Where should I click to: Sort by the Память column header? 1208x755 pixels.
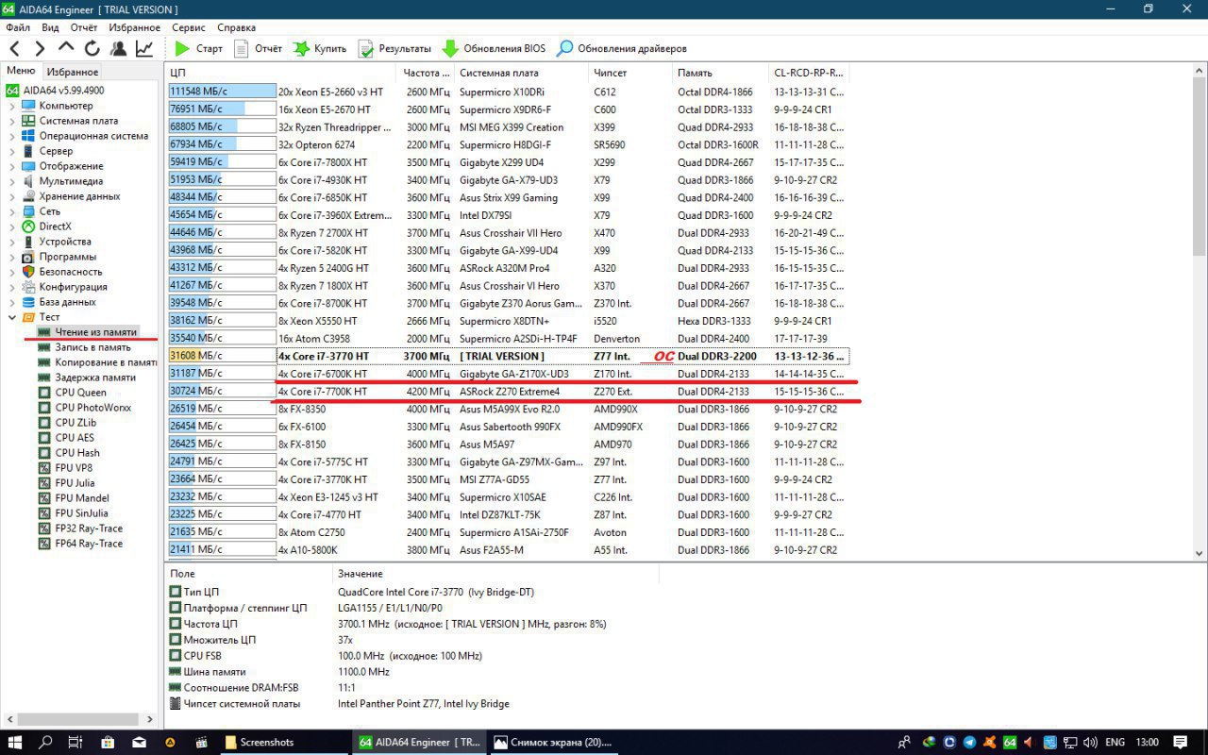(720, 73)
